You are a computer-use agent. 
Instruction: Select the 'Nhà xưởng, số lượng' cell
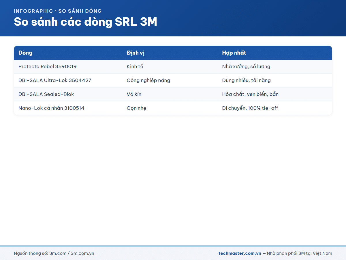coord(275,66)
